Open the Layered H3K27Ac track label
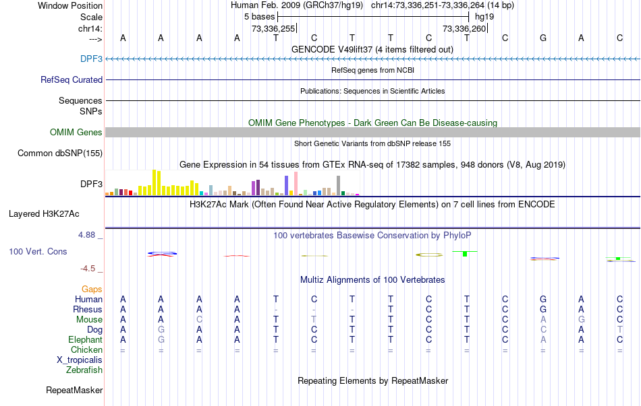641x406 pixels. pos(44,214)
